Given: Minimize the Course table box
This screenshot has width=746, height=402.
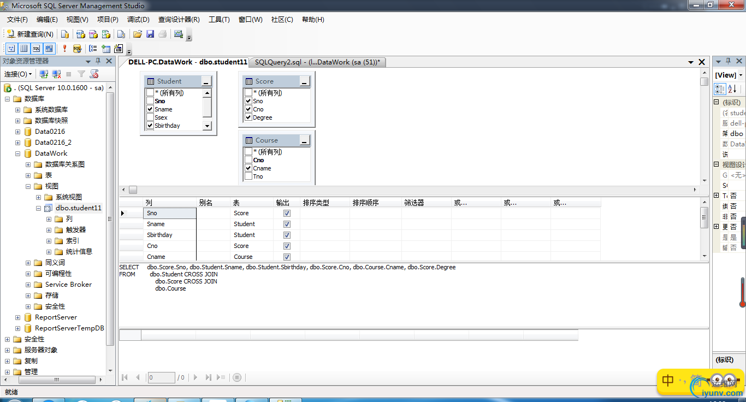Looking at the screenshot, I should tap(305, 140).
